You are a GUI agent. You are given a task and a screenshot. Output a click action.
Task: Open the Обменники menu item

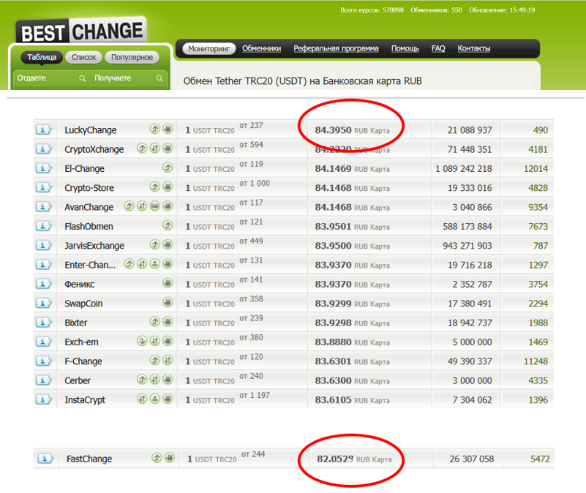click(262, 48)
